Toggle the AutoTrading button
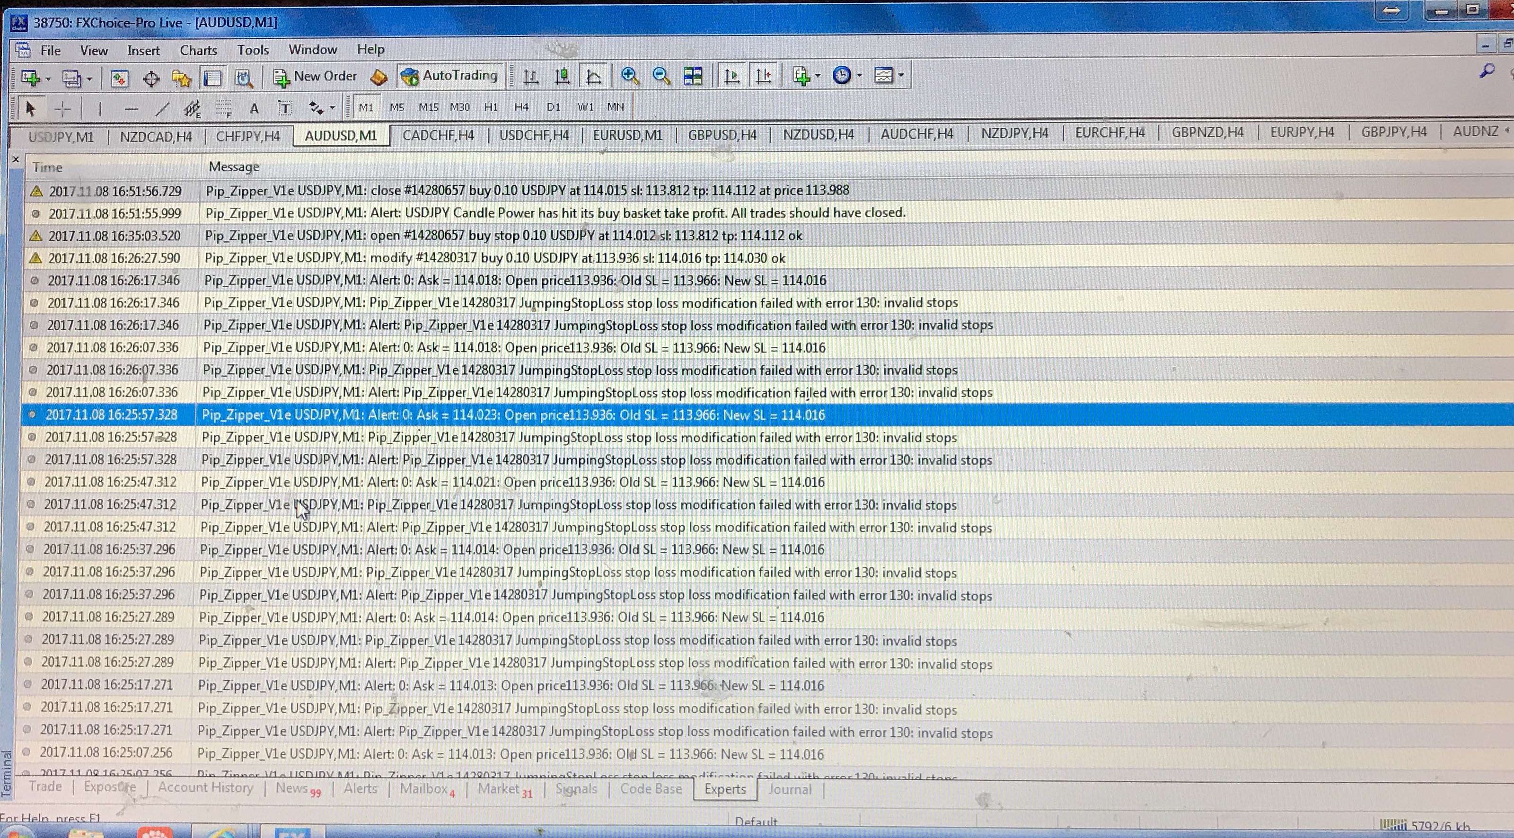Image resolution: width=1514 pixels, height=838 pixels. (449, 76)
